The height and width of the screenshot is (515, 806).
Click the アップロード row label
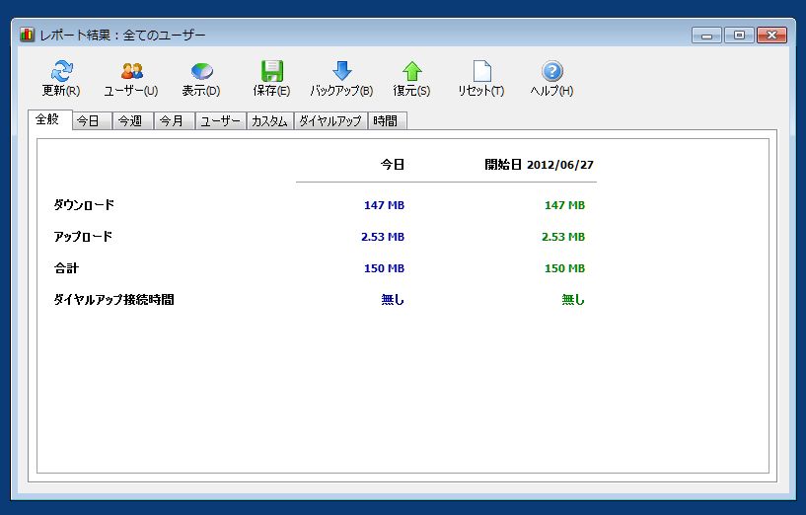[83, 237]
